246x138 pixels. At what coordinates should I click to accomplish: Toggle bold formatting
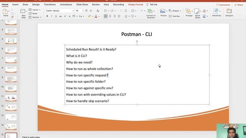point(47,16)
